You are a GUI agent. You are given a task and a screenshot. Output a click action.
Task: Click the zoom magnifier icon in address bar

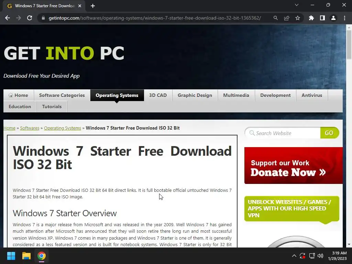click(x=275, y=18)
